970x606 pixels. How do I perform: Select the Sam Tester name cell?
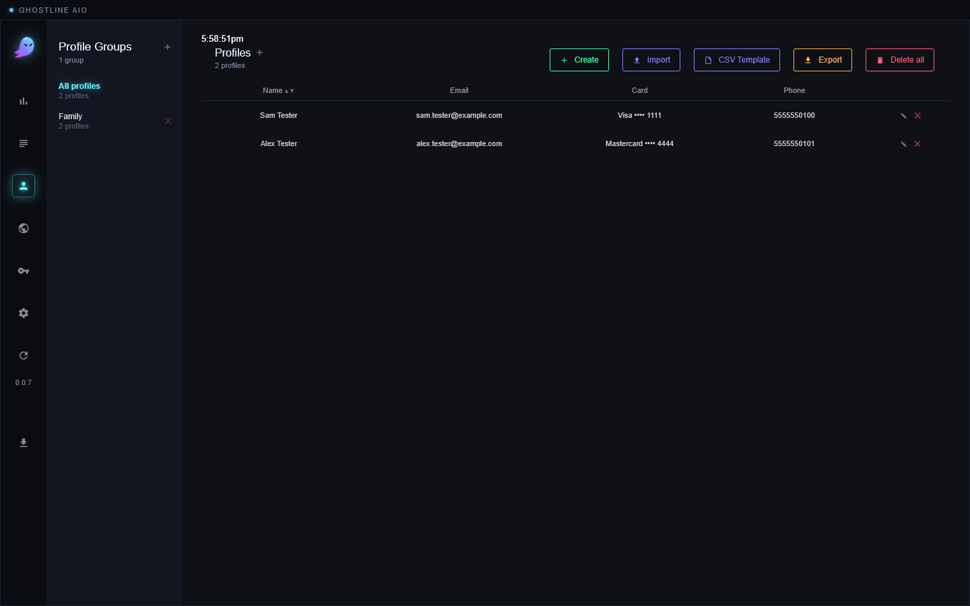click(279, 115)
